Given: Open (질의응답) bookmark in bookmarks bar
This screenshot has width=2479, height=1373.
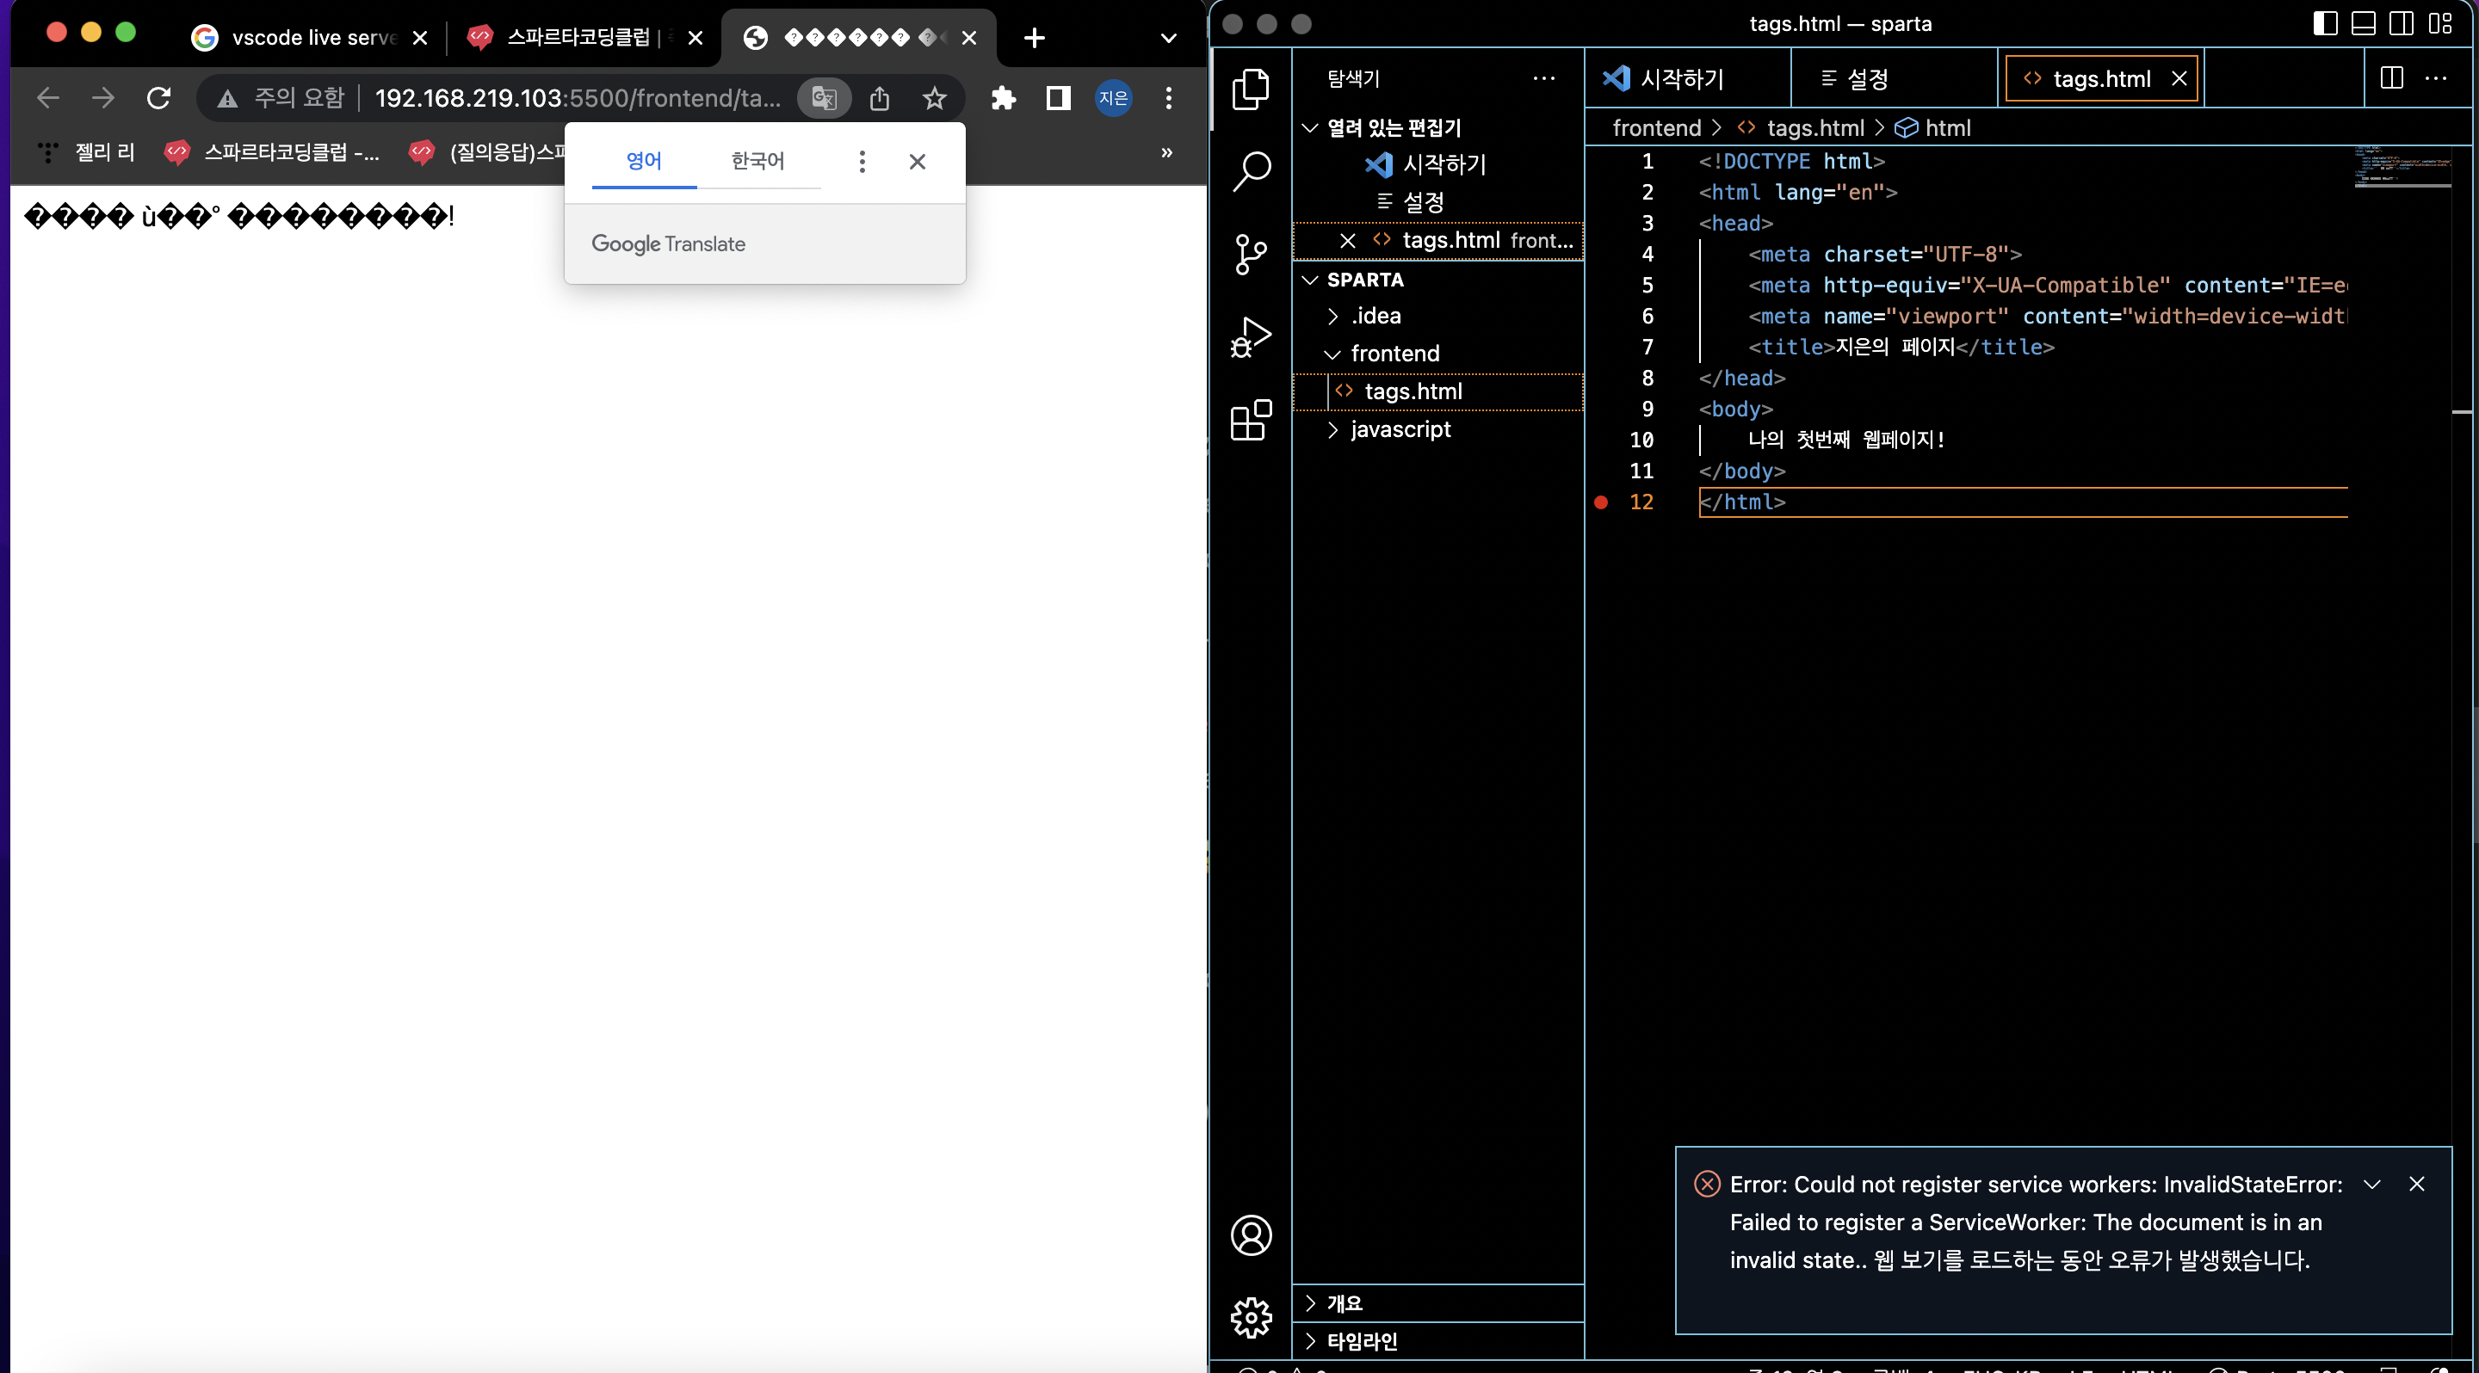Looking at the screenshot, I should click(487, 152).
